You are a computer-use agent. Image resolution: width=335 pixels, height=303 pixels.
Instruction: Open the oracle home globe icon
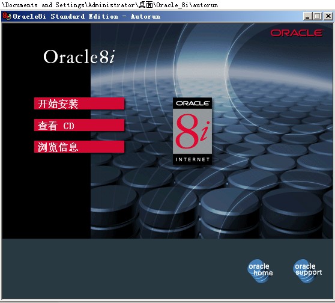(260, 271)
